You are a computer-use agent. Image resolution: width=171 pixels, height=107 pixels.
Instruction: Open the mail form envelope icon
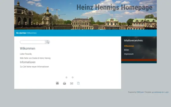pyautogui.click(x=72, y=83)
